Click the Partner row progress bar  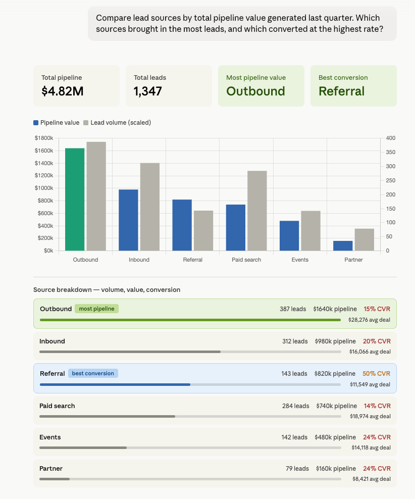(190, 479)
